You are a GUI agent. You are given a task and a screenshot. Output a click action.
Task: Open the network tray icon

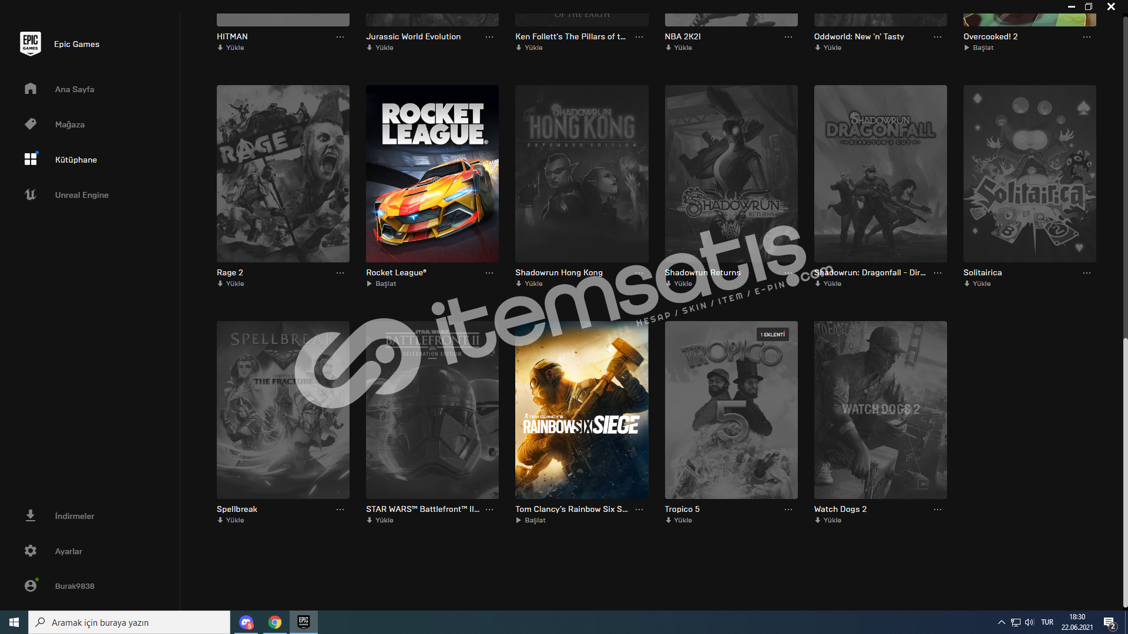coord(1015,622)
